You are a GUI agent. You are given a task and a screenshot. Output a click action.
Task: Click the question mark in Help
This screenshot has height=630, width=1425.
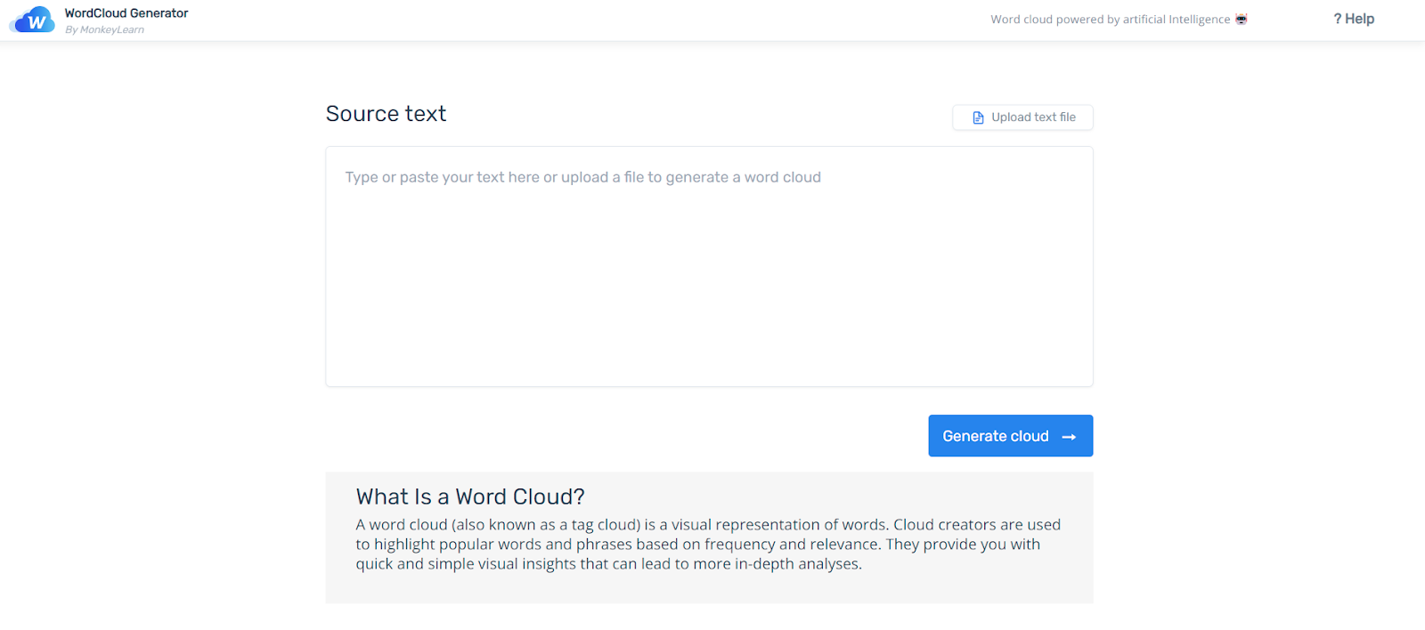pyautogui.click(x=1337, y=19)
